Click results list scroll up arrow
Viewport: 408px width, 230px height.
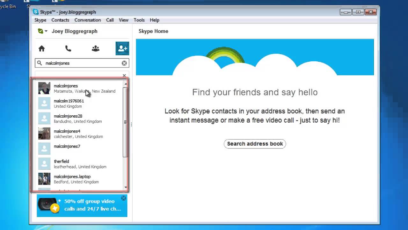click(x=126, y=84)
